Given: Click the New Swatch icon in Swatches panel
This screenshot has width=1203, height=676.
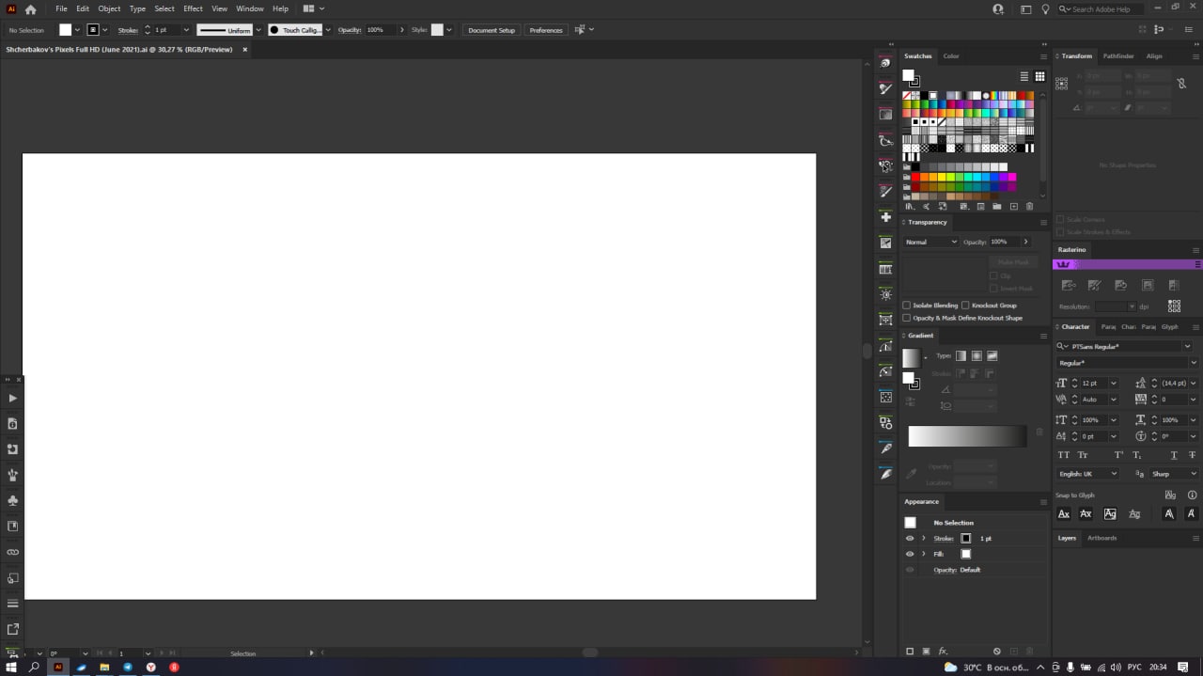Looking at the screenshot, I should [1013, 206].
